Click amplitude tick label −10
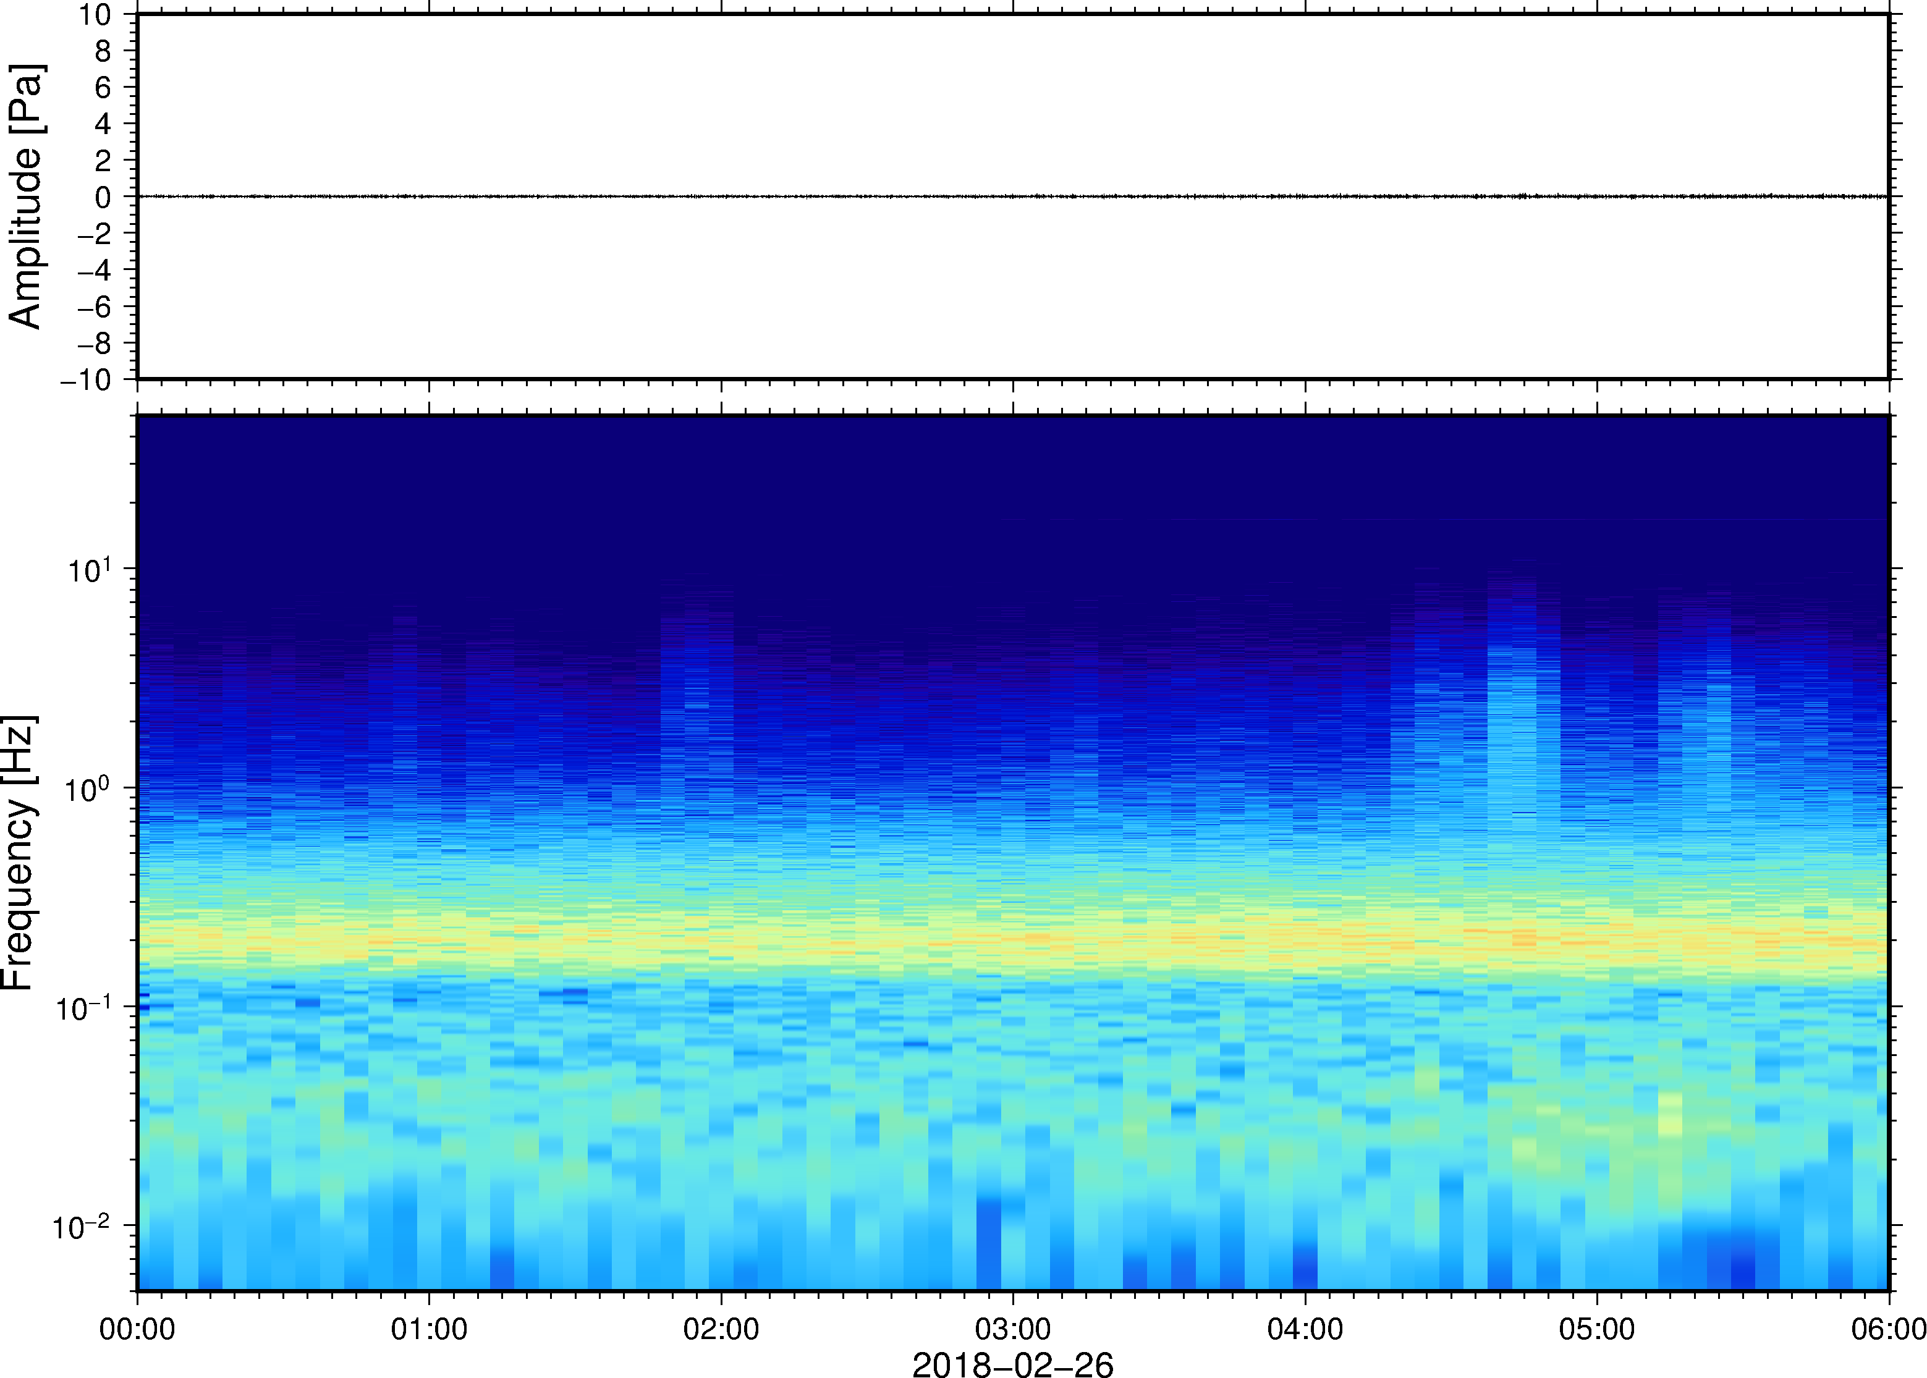The height and width of the screenshot is (1378, 1927). point(86,380)
